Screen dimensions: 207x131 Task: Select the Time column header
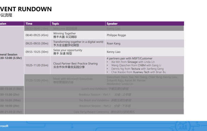[37, 24]
